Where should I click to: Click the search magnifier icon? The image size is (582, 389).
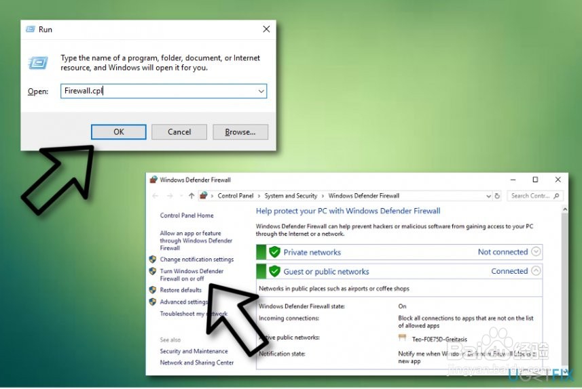[x=556, y=196]
